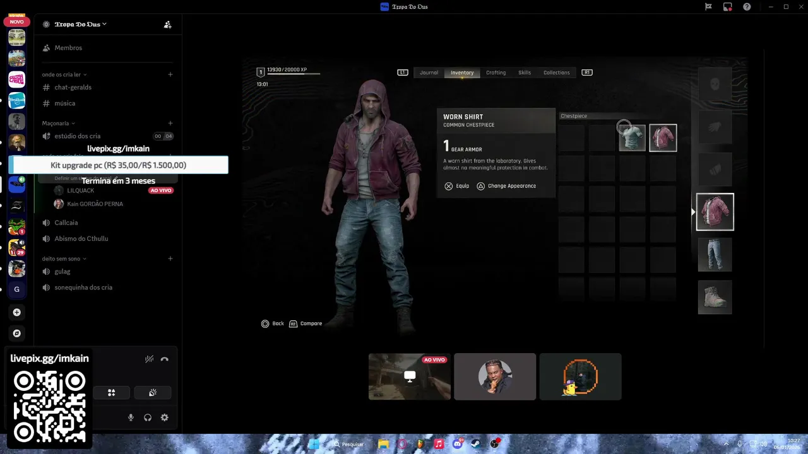Select the grey shirt inventory item
This screenshot has width=808, height=454.
click(x=632, y=138)
